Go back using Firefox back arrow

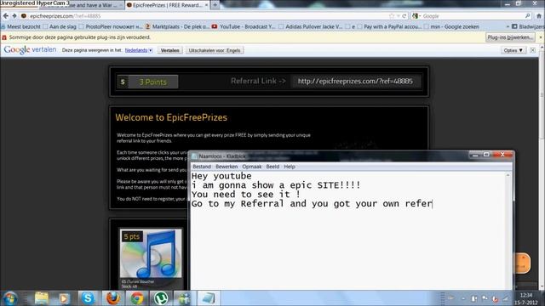[6, 16]
